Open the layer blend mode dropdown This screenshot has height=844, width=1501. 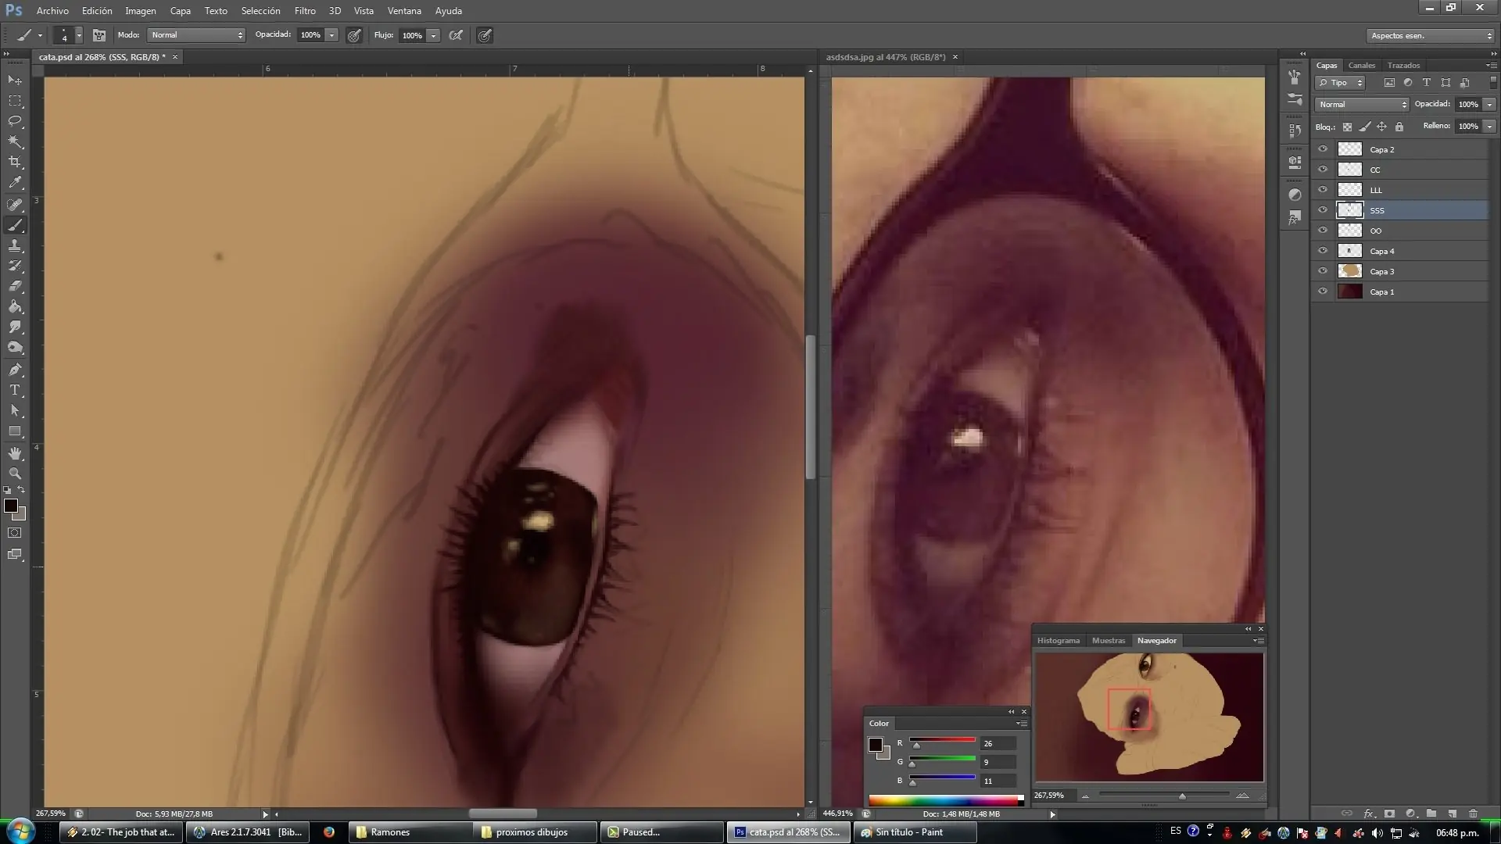pos(1362,104)
